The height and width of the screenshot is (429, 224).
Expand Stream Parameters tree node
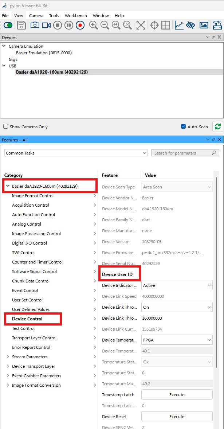(x=8, y=357)
